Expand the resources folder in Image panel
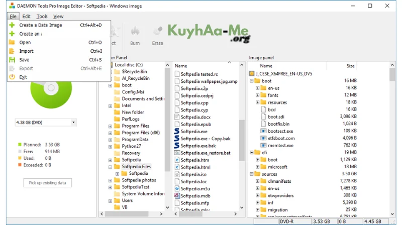 click(257, 102)
